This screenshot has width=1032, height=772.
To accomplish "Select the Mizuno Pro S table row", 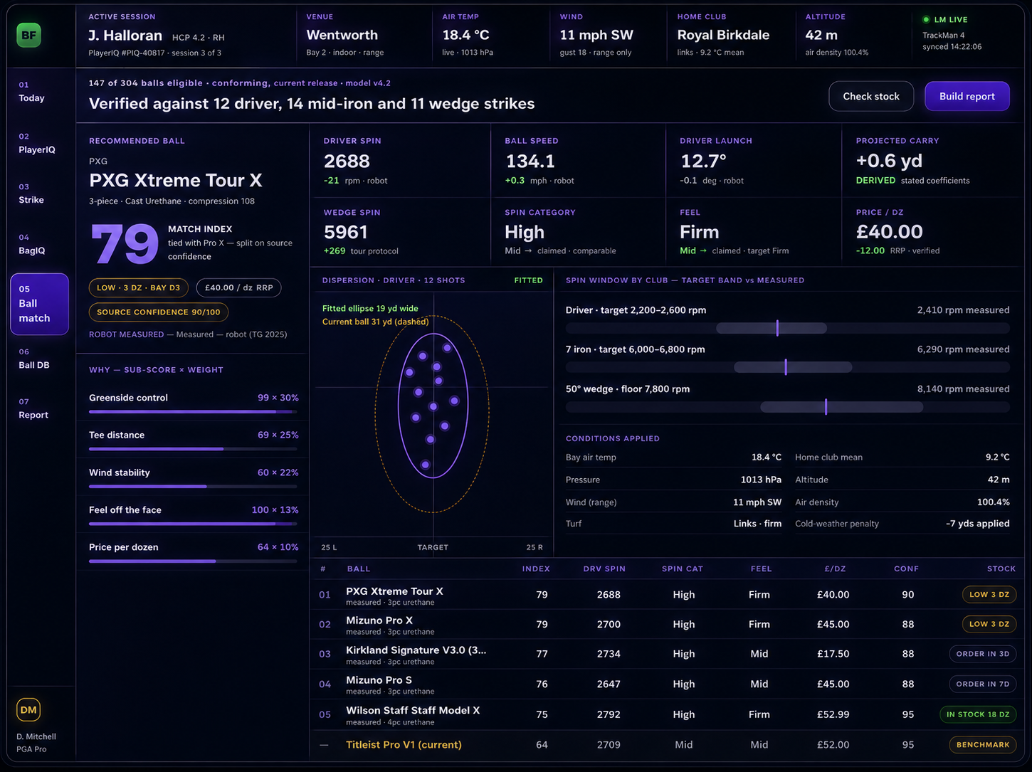I will 667,684.
